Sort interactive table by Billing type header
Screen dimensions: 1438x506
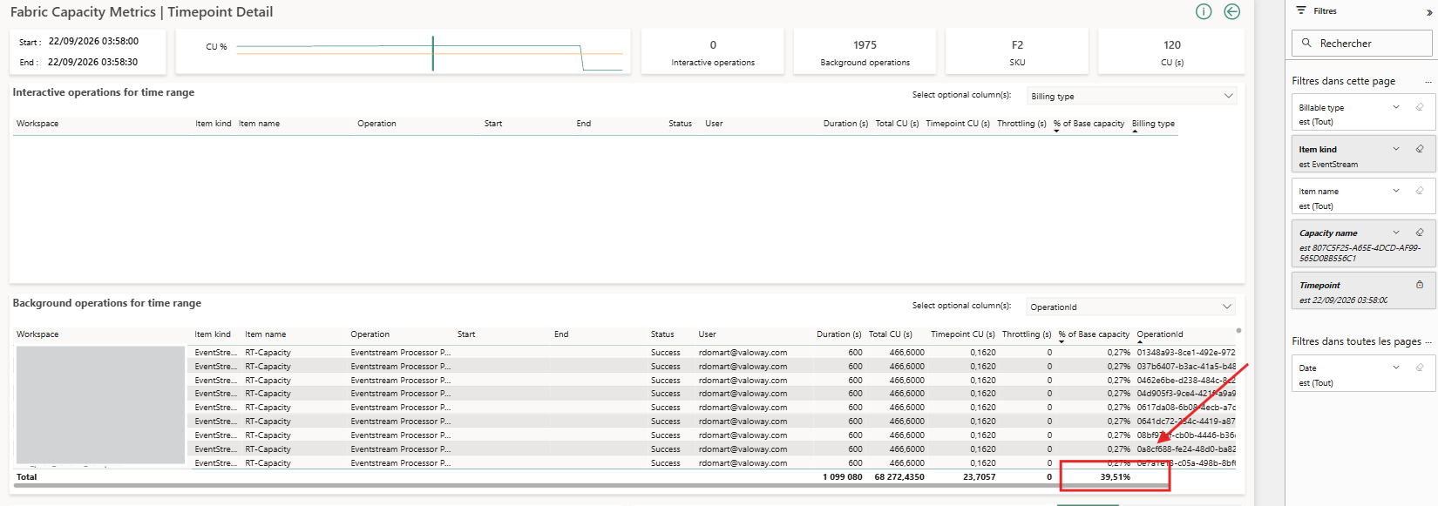coord(1153,124)
